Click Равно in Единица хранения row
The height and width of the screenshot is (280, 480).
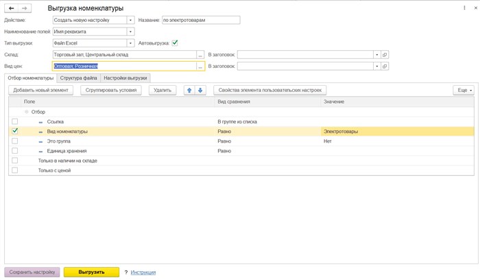[268, 151]
